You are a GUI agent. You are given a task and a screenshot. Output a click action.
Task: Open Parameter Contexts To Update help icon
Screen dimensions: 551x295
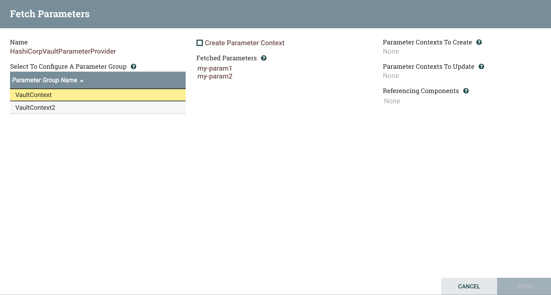pos(481,67)
